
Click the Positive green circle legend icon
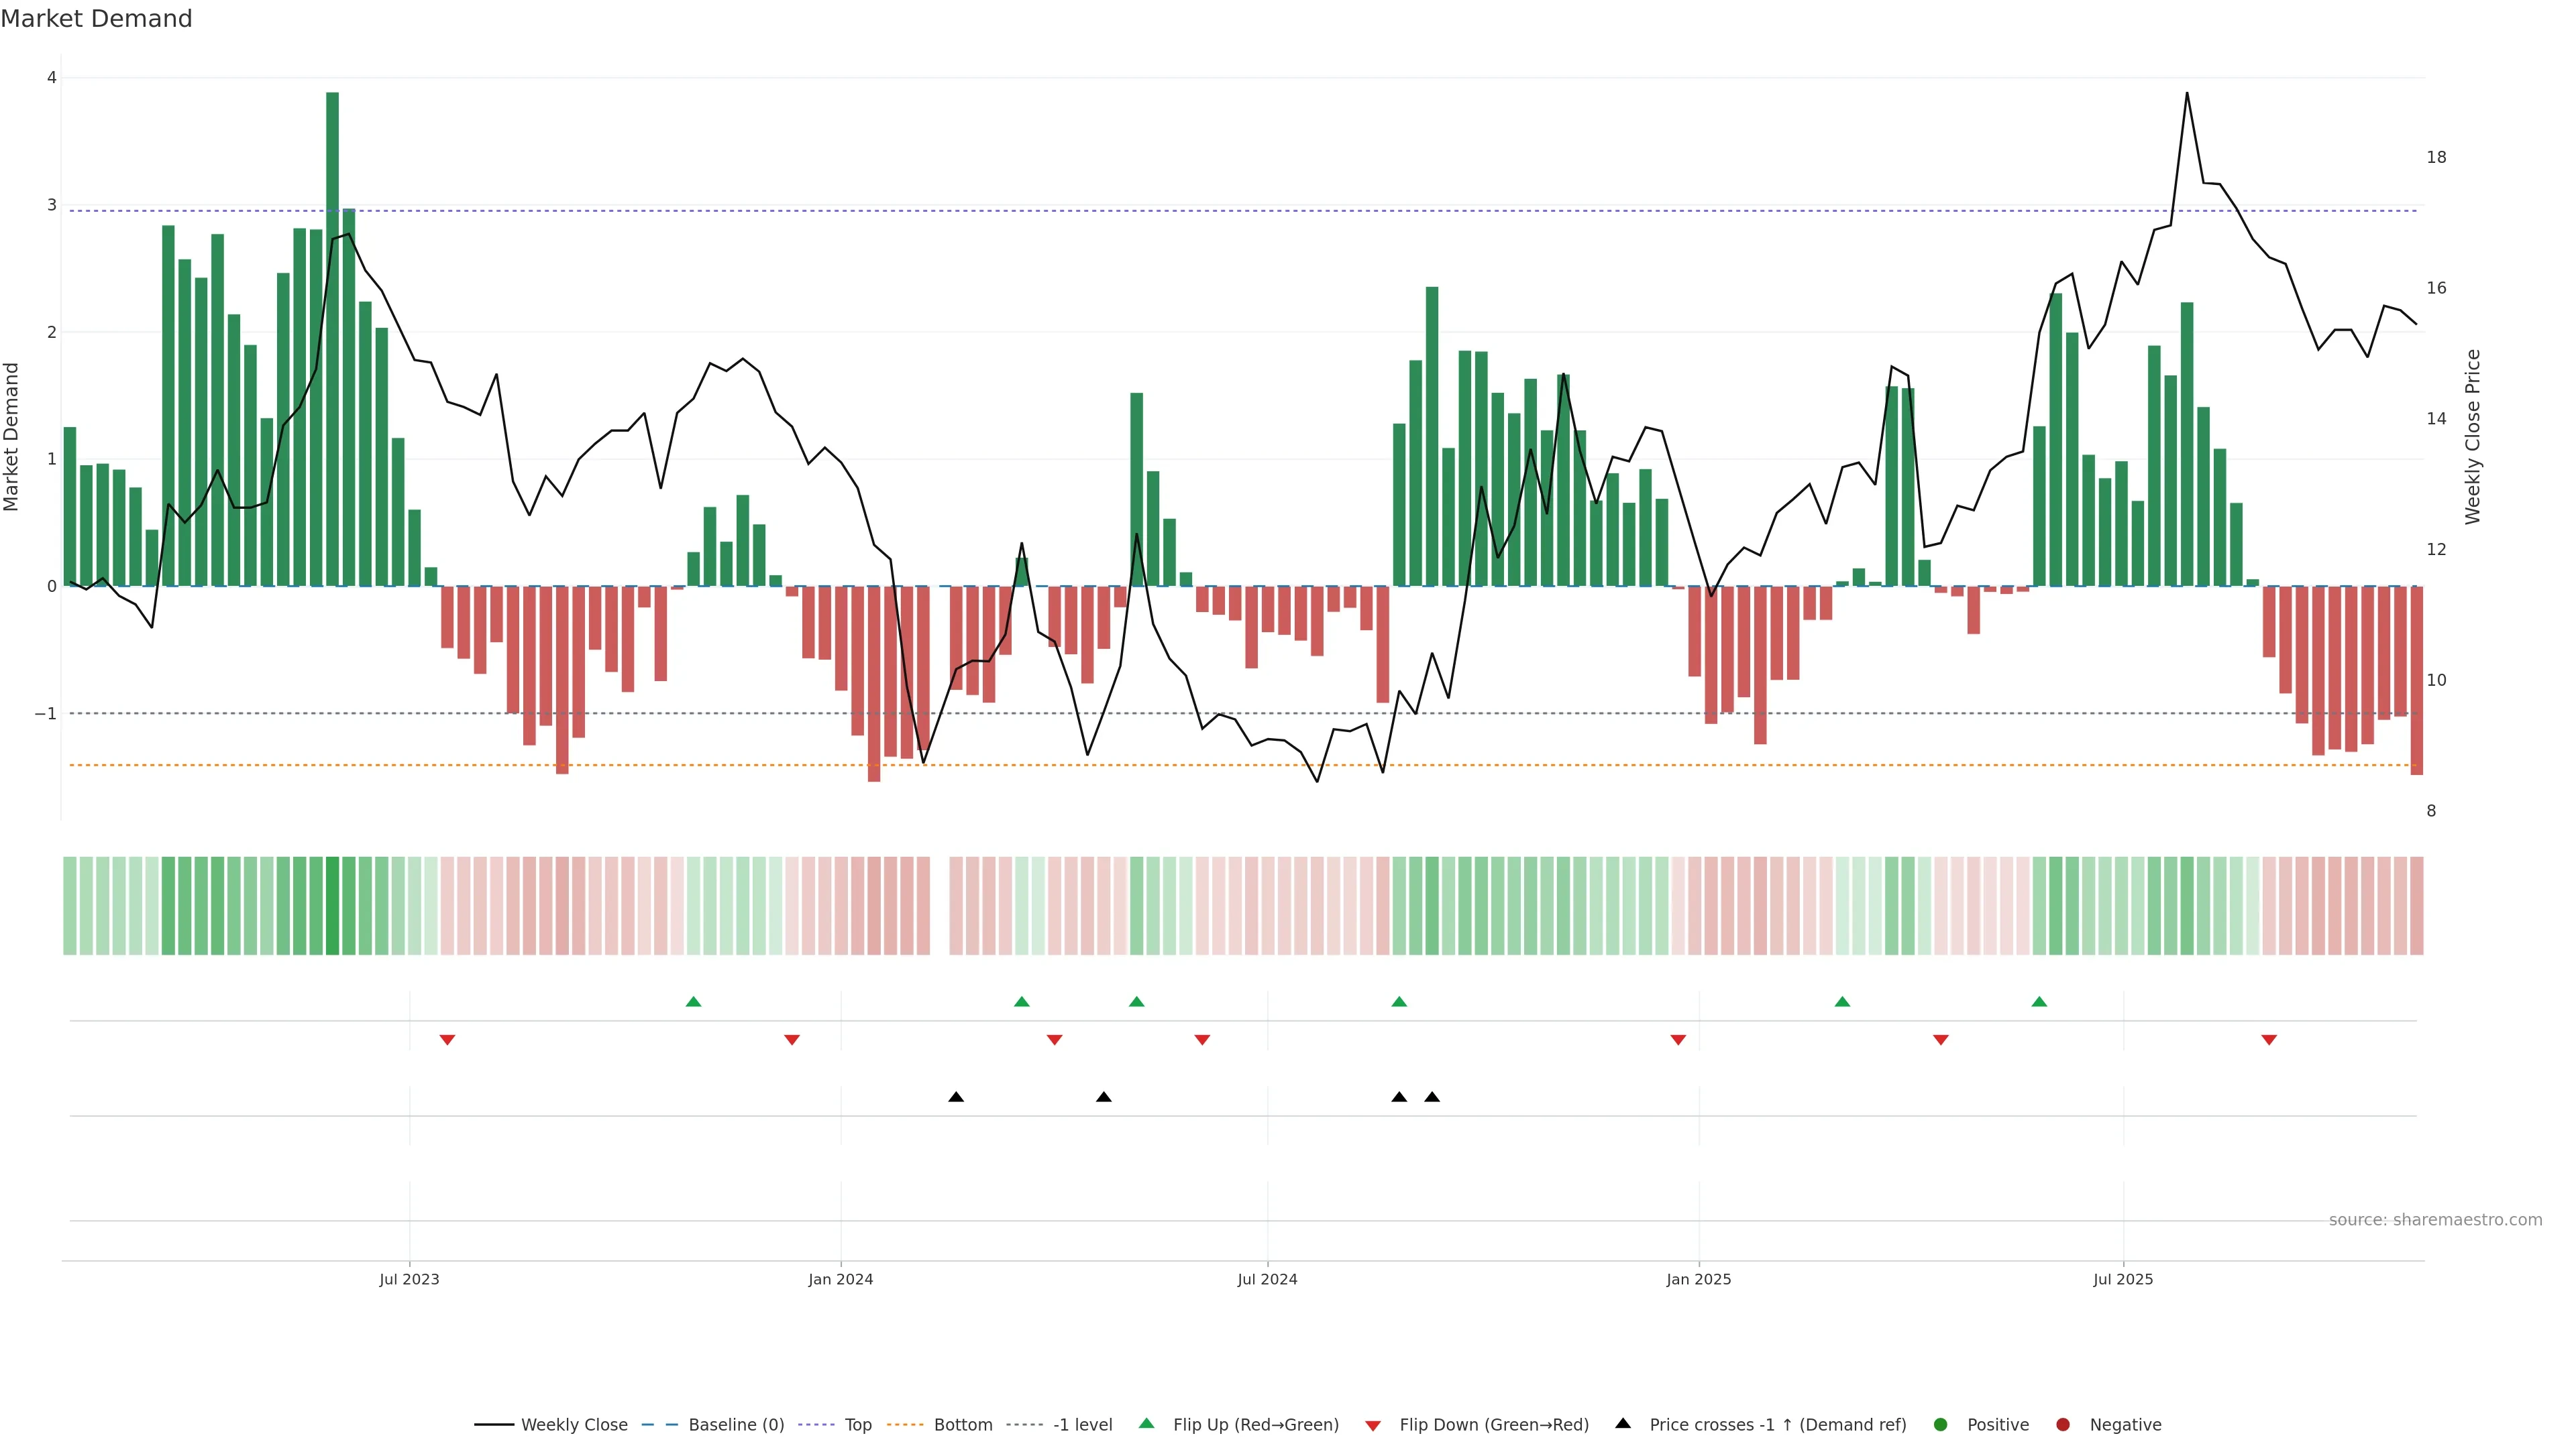click(1941, 1425)
